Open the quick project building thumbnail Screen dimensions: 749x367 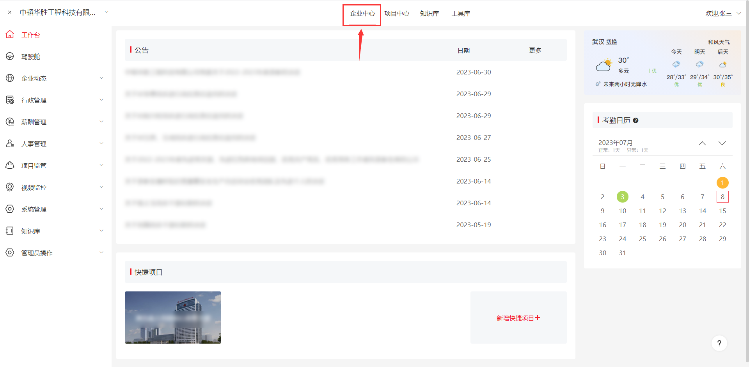tap(173, 318)
